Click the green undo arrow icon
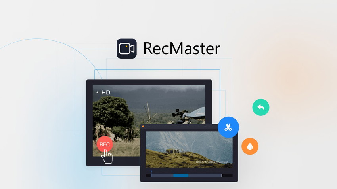The width and height of the screenshot is (337, 189). pos(261,108)
